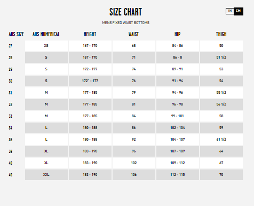Image resolution: width=254 pixels, height=211 pixels.
Task: Click the XXL numerical size cell
Action: [x=46, y=175]
